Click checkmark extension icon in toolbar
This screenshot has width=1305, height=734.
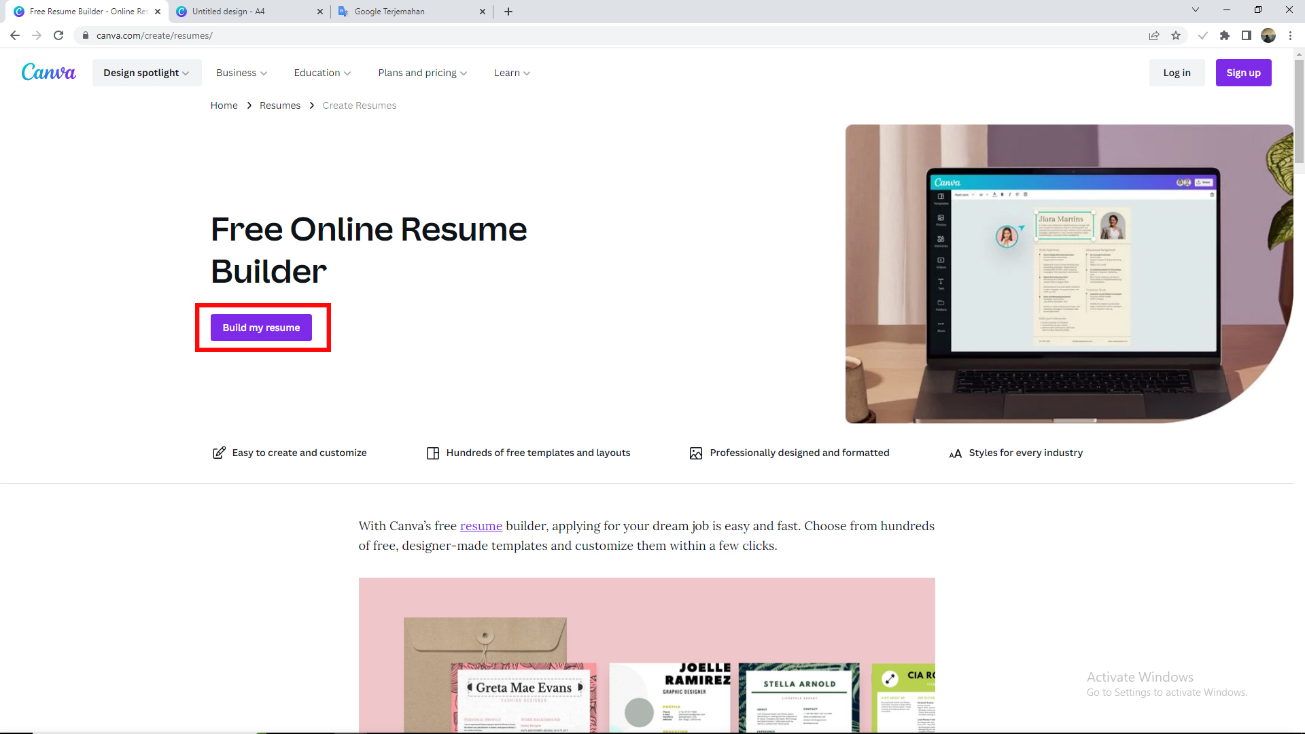pyautogui.click(x=1202, y=35)
